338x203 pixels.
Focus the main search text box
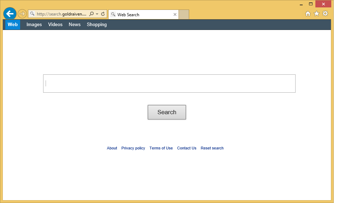tap(169, 84)
